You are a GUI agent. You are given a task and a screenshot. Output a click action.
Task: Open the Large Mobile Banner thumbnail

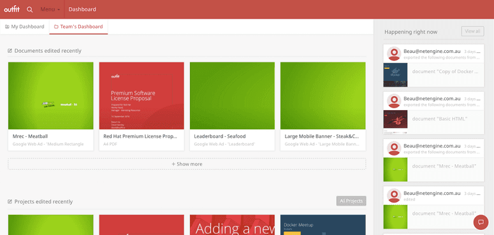coord(323,96)
